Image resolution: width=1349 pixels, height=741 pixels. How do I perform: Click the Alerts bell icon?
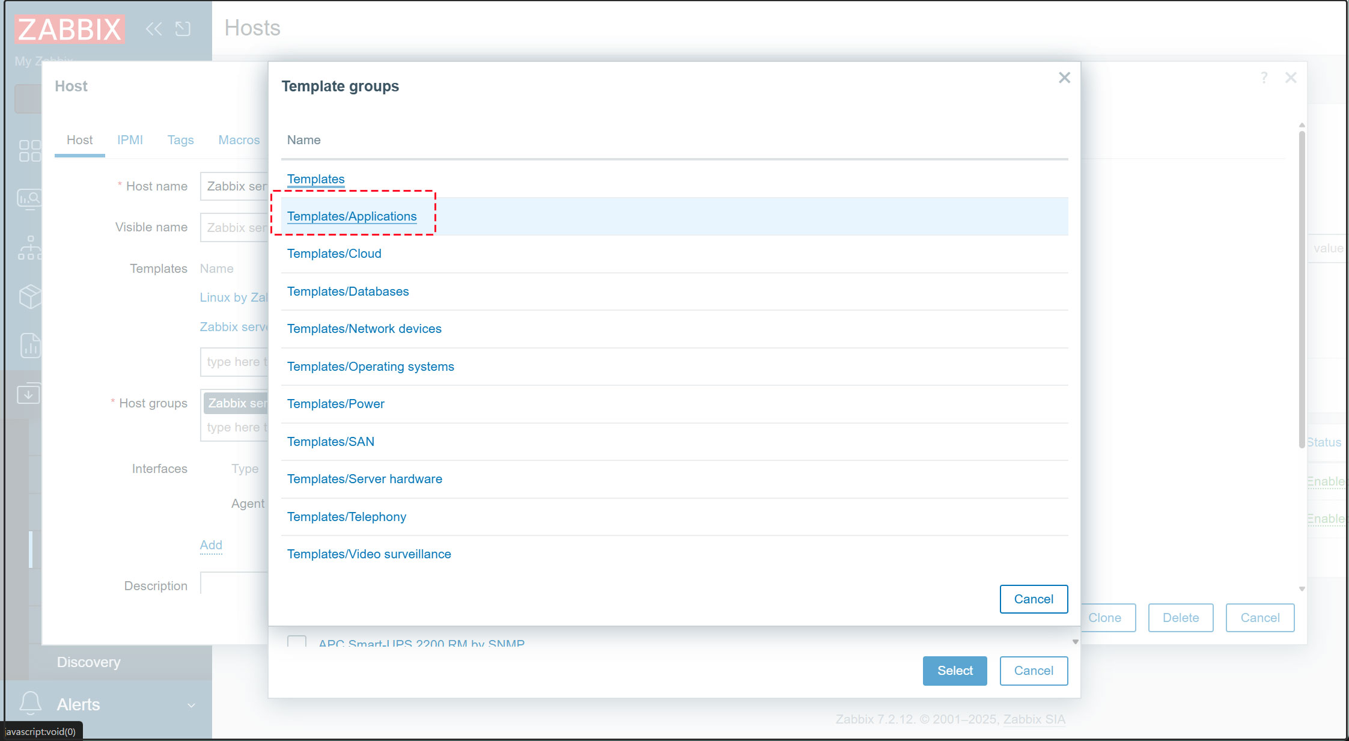coord(30,703)
